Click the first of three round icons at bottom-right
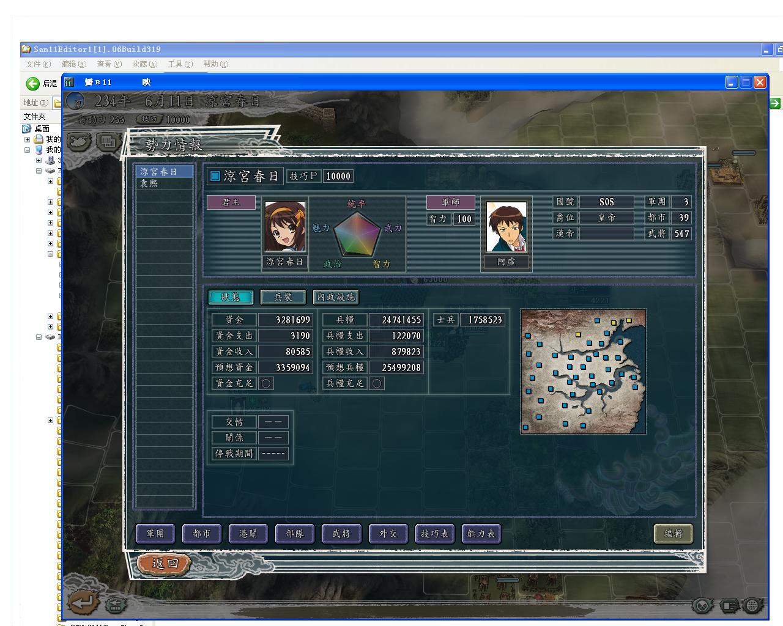783x626 pixels. point(703,605)
